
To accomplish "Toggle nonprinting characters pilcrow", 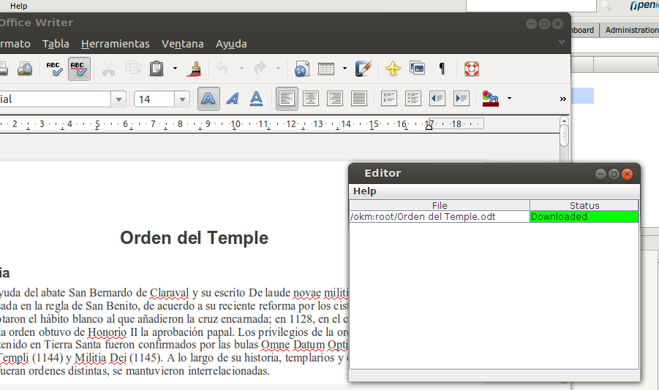I will [442, 69].
